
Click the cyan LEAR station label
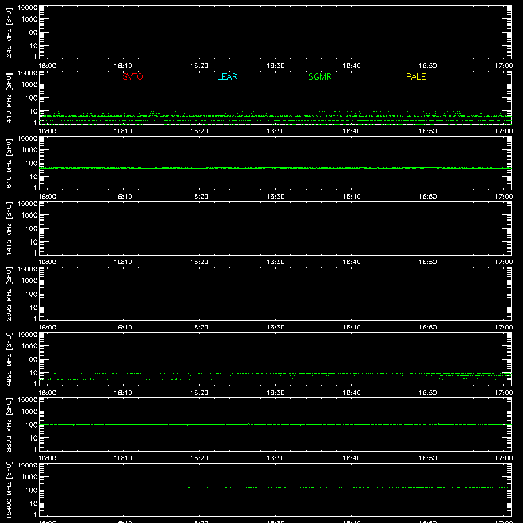227,76
